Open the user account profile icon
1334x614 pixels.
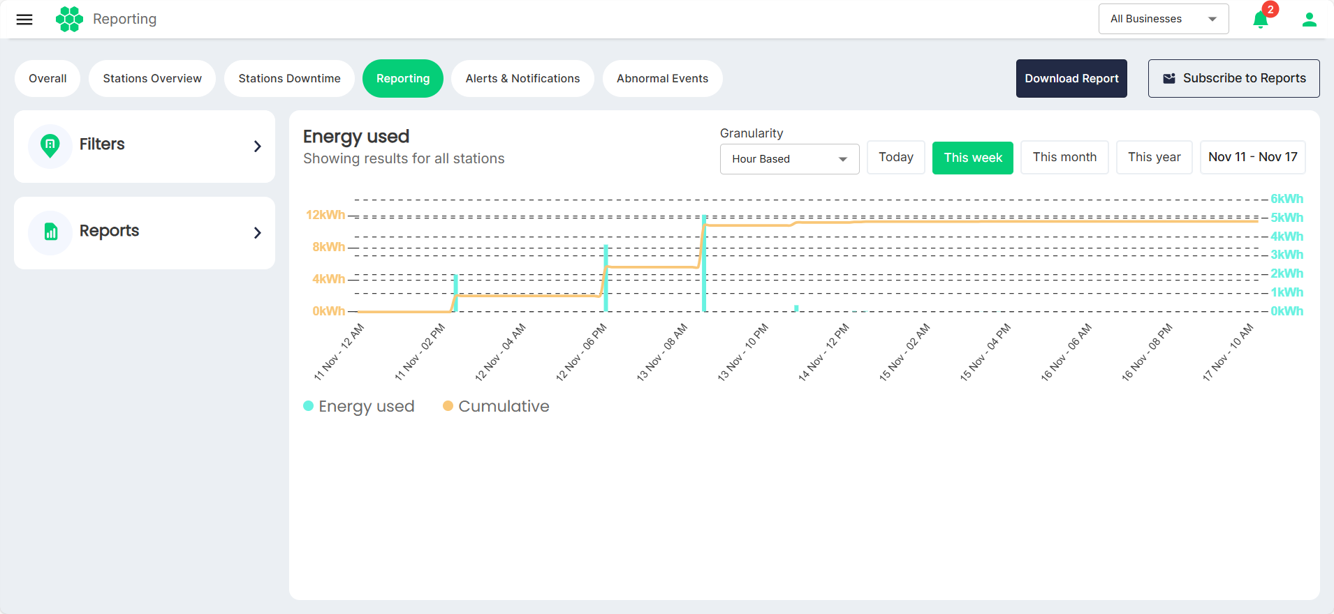click(x=1310, y=20)
